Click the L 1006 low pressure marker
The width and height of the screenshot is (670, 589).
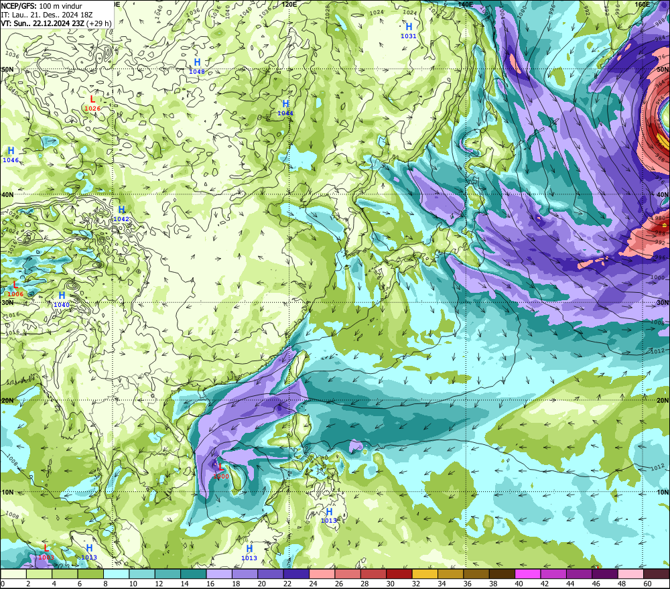pos(15,289)
